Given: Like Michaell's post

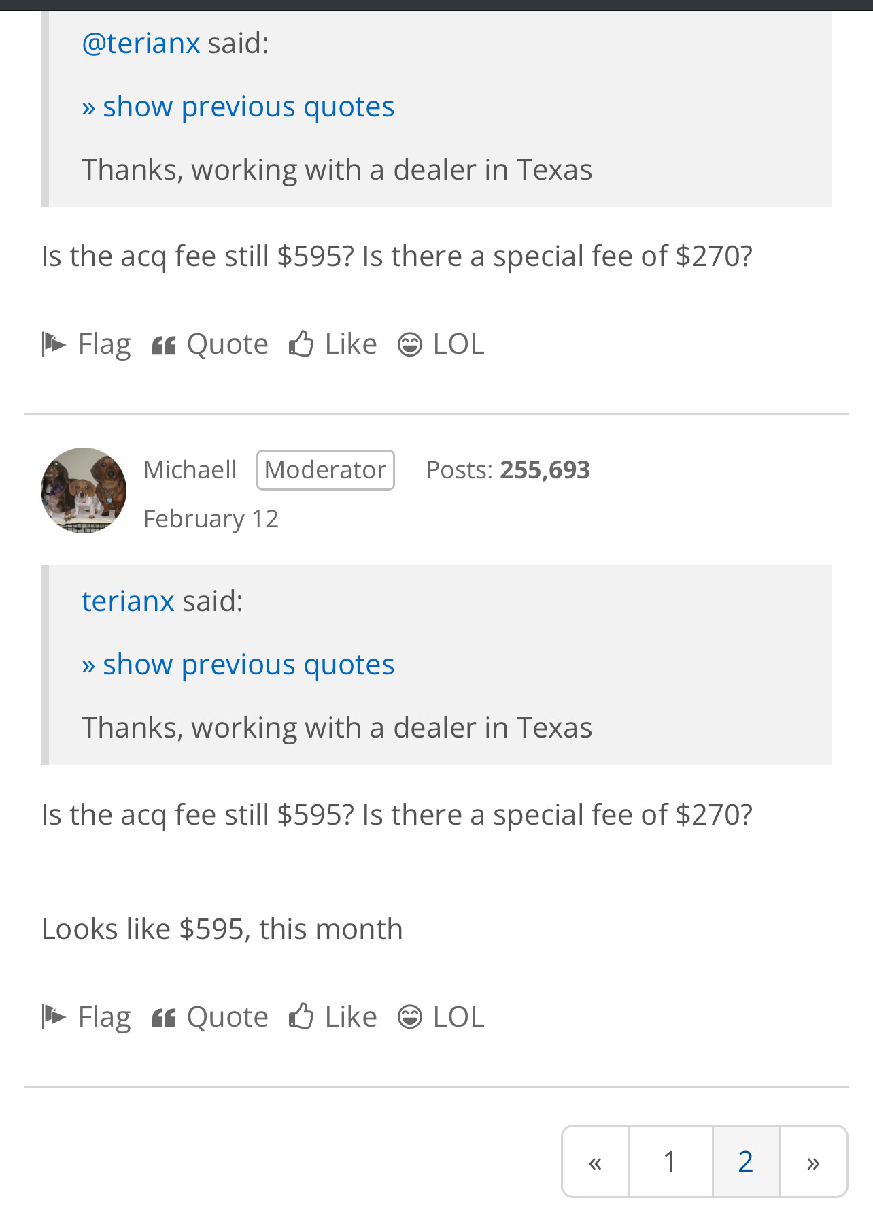Looking at the screenshot, I should click(x=332, y=1017).
